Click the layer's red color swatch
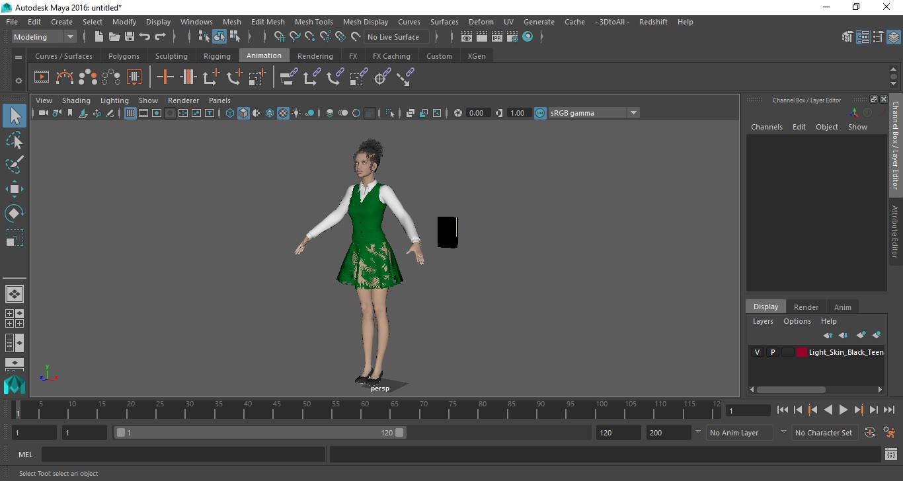The image size is (903, 481). 802,352
